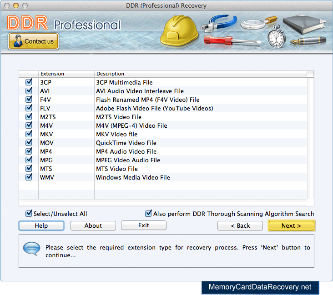Click the red screwdriver icon

click(x=232, y=41)
